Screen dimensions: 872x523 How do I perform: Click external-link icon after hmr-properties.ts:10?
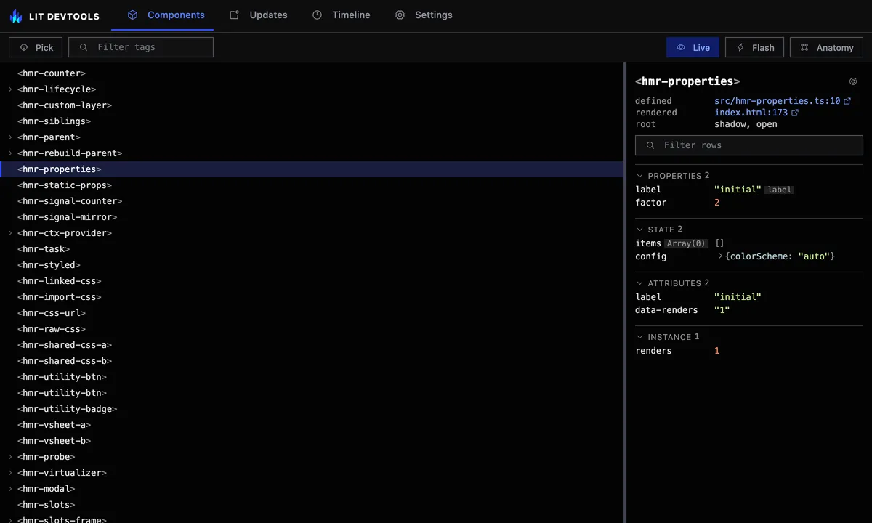point(847,101)
